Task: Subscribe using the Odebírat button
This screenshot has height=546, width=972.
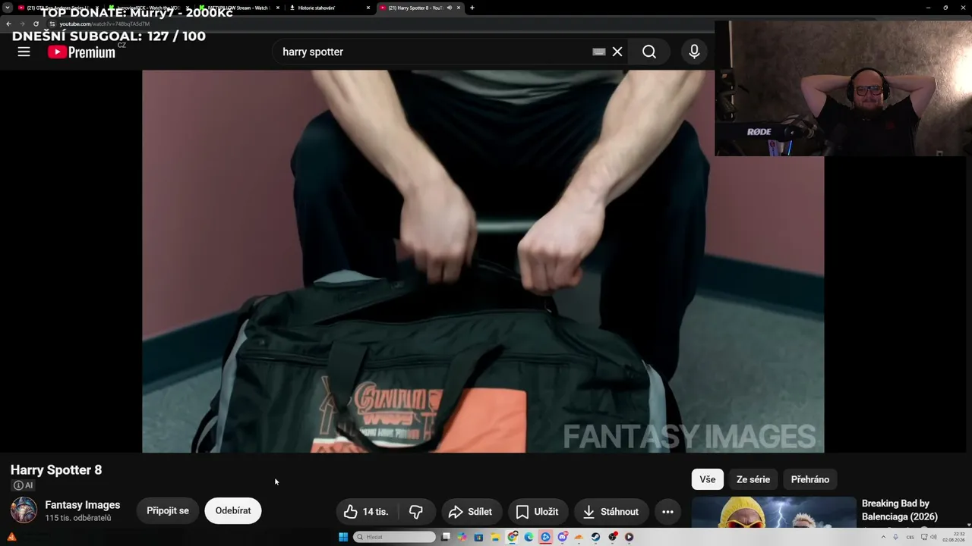Action: (233, 511)
